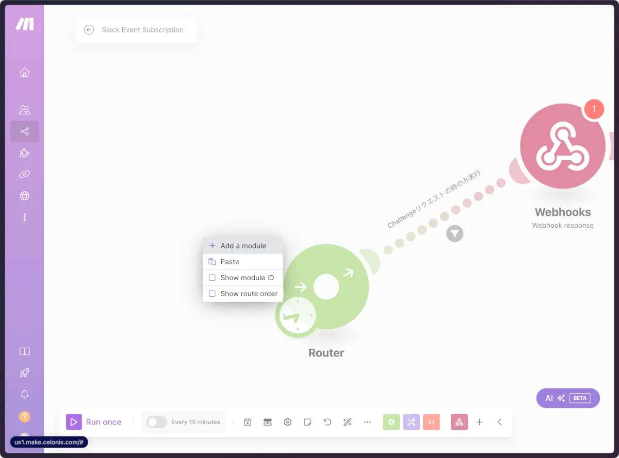Open the Notifications bell icon
Viewport: 619px width, 458px height.
(24, 395)
